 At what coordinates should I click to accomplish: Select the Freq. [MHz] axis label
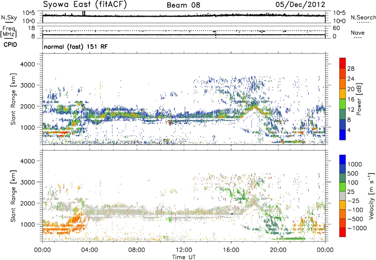[8, 32]
